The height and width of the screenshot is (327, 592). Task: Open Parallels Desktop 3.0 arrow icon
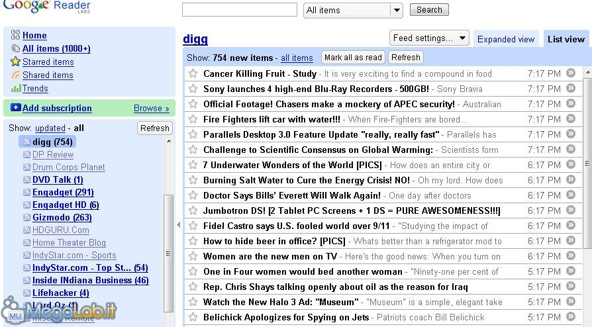tap(571, 134)
